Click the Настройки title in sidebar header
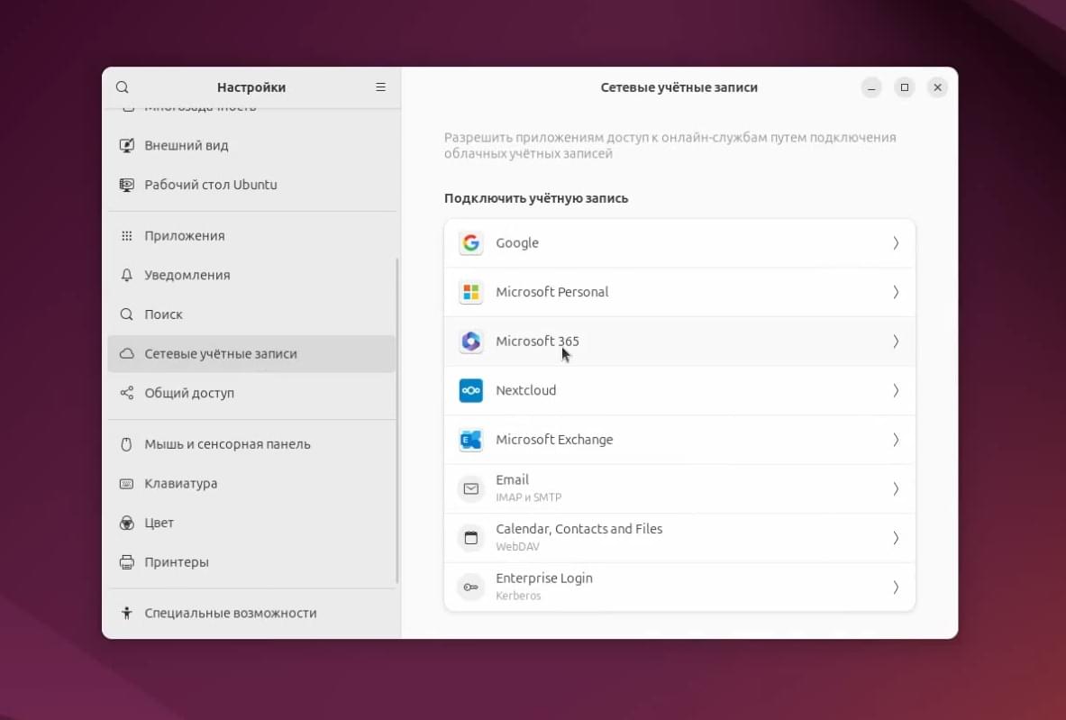 (251, 87)
